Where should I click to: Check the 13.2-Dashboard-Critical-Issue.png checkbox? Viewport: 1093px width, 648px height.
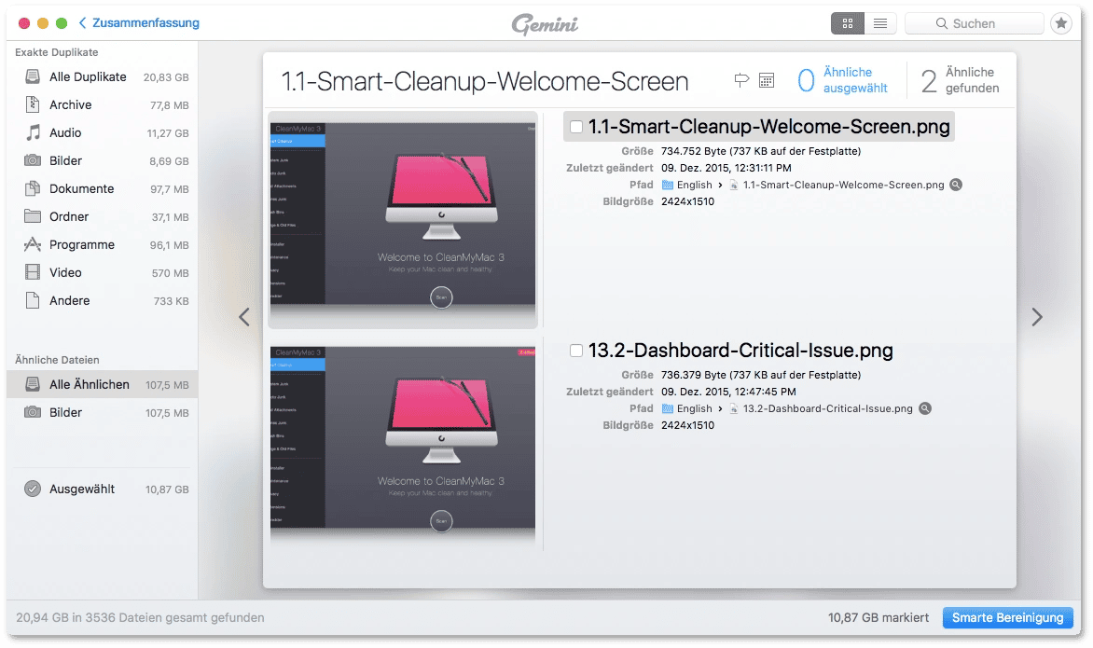pos(575,351)
